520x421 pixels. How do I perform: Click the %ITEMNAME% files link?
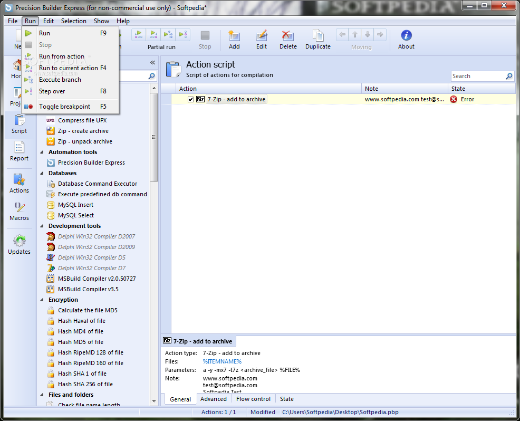222,361
